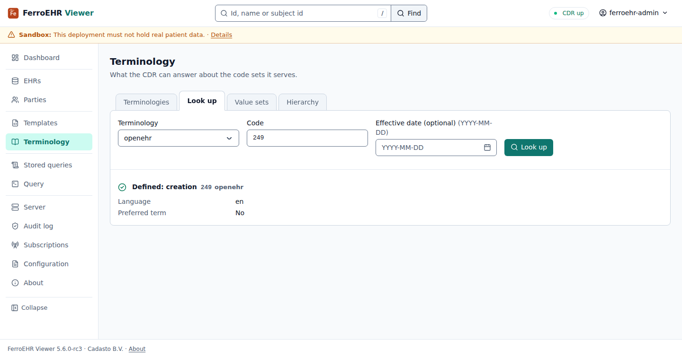Screen dimensions: 682x358
Task: Click the EHRs database icon
Action: [15, 81]
